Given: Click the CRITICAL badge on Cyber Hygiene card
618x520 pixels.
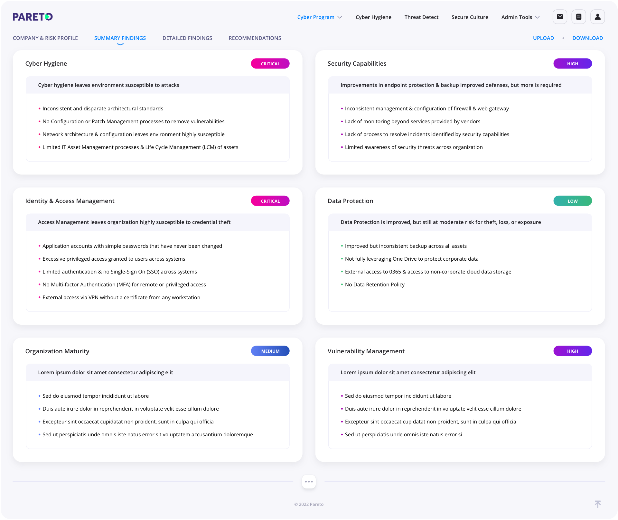Looking at the screenshot, I should (270, 63).
